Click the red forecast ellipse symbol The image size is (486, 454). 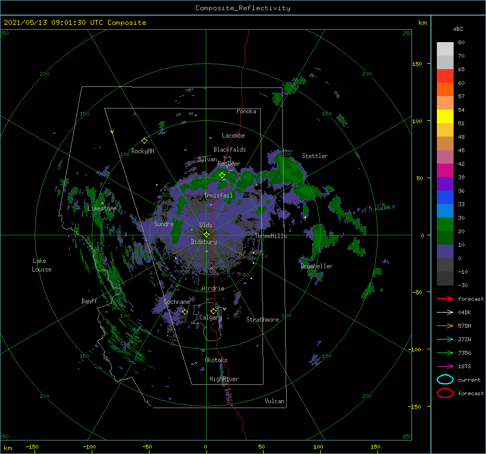445,393
